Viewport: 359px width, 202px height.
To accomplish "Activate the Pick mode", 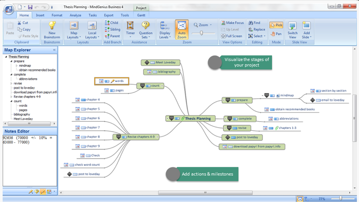I will click(x=276, y=25).
